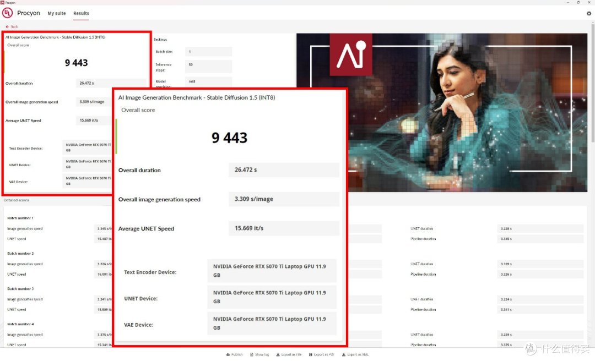
Task: Click Batch 4 UNET speed value 15.341
Action: point(104,344)
